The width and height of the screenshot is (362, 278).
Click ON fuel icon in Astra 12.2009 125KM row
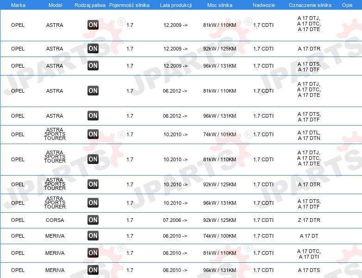point(93,49)
